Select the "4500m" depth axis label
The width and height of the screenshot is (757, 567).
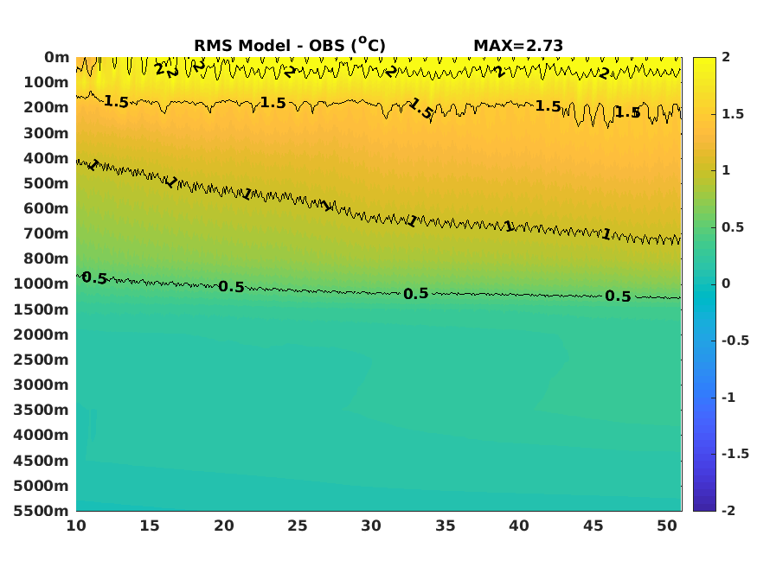(x=42, y=461)
